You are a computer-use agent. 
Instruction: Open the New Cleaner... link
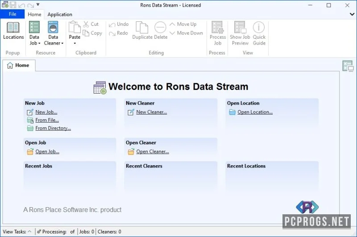point(151,112)
